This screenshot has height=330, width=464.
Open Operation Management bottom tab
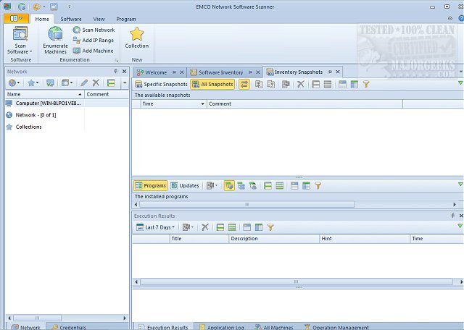coord(336,327)
